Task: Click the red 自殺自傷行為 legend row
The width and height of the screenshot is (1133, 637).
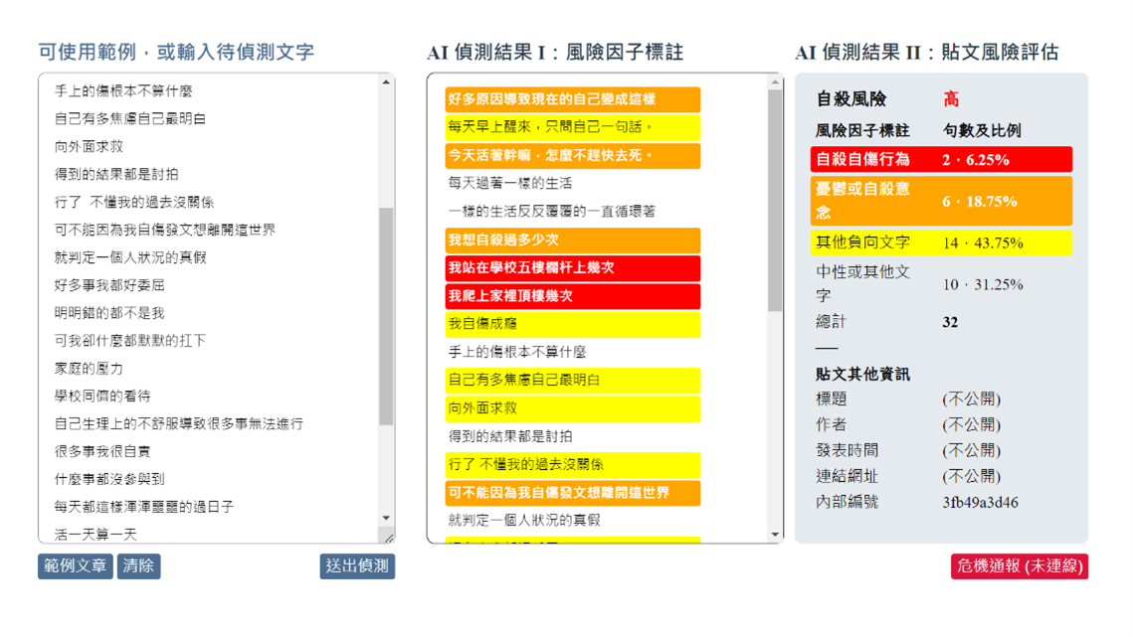Action: tap(940, 160)
